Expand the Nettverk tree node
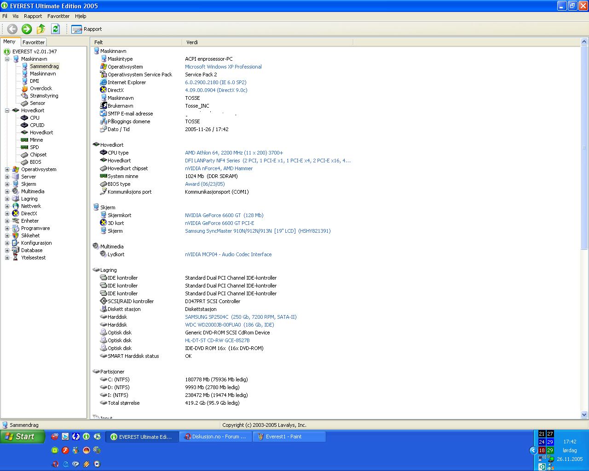Screen dimensions: 589x471 tap(7, 206)
